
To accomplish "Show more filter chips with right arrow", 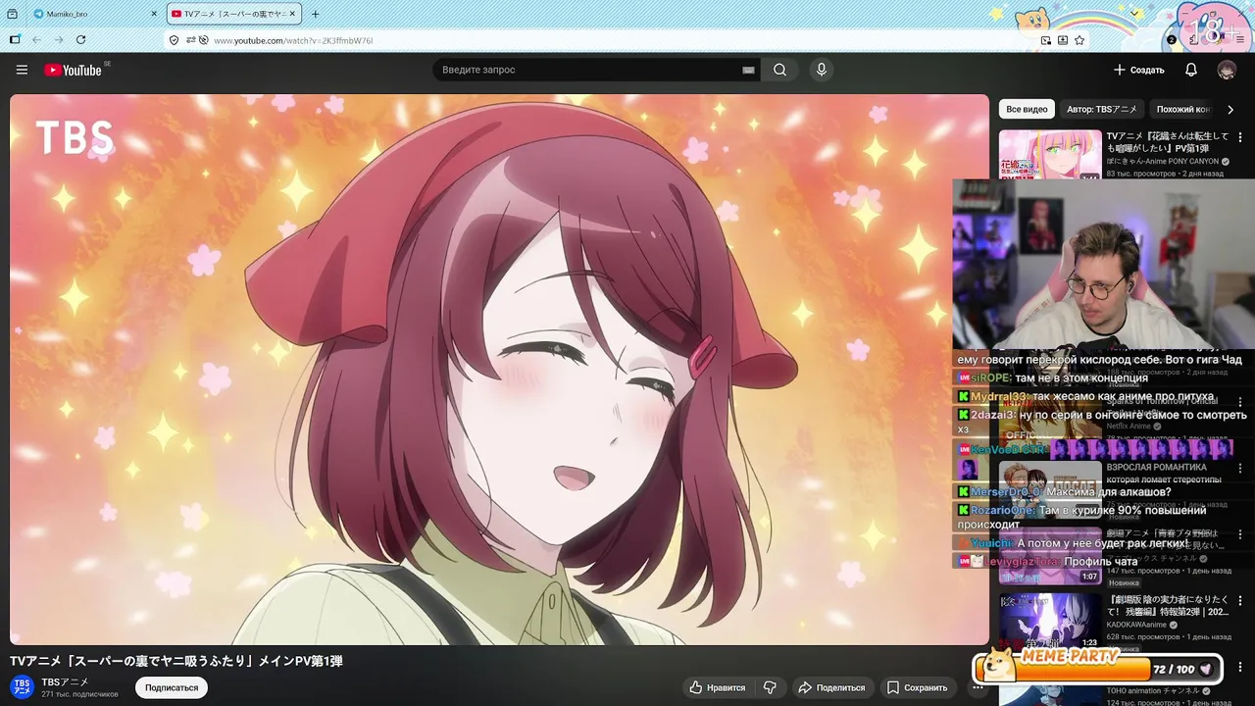I will (1230, 110).
